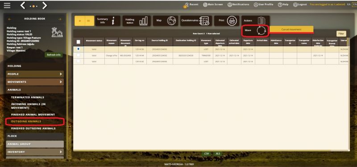Sort by Departure date column
This screenshot has width=357, height=167.
(248, 42)
